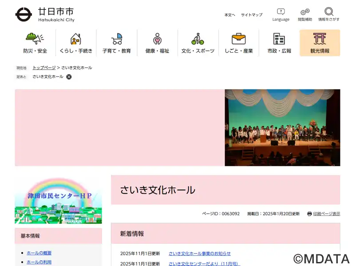The width and height of the screenshot is (355, 266).
Task: Select the 防災・安全 helmet icon
Action: [35, 39]
